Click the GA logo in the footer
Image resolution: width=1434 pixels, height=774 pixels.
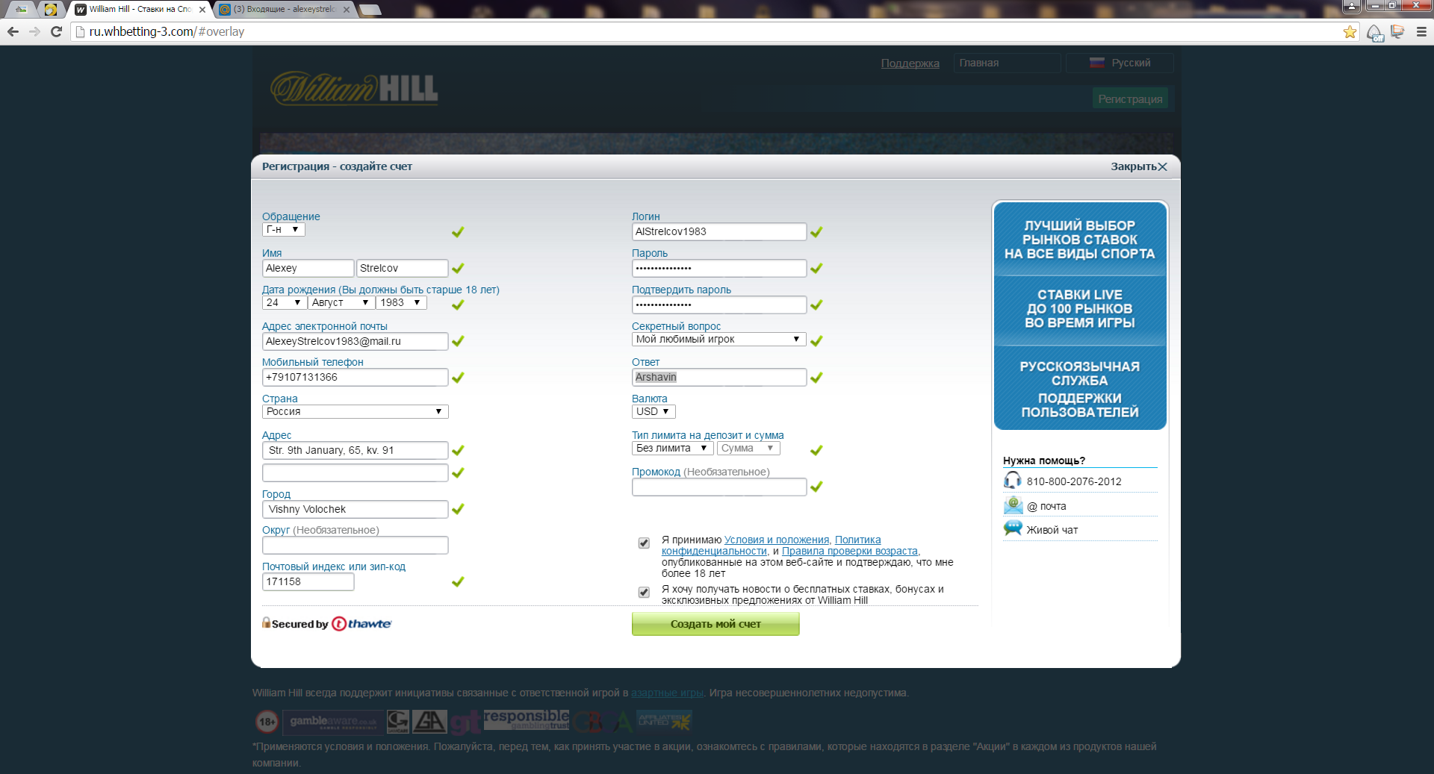coord(429,722)
